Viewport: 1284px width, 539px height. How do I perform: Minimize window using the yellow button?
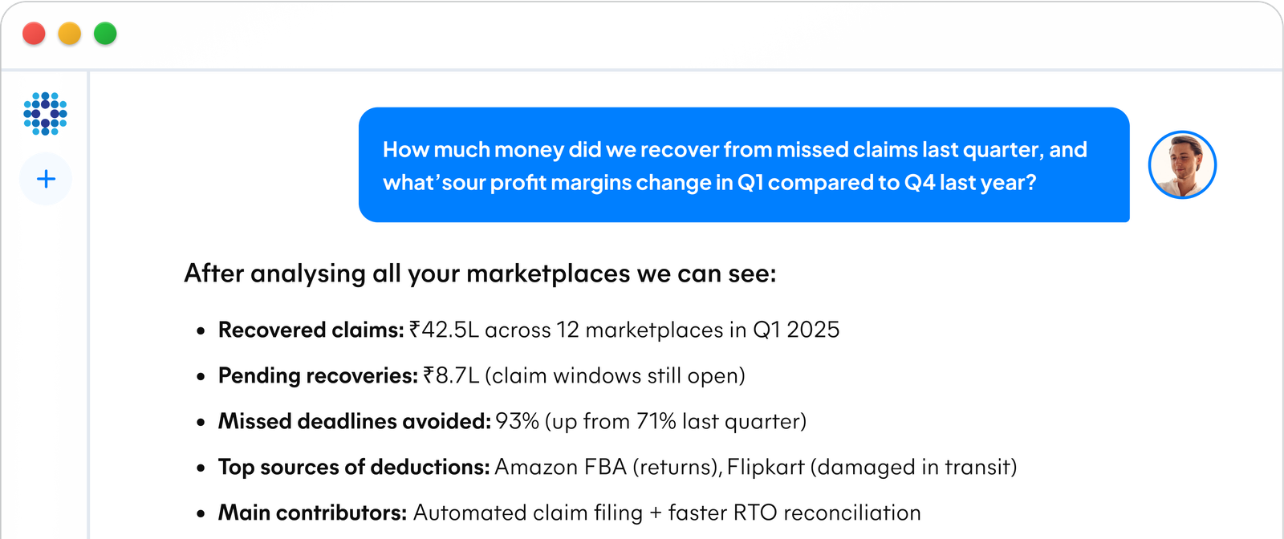pos(70,34)
